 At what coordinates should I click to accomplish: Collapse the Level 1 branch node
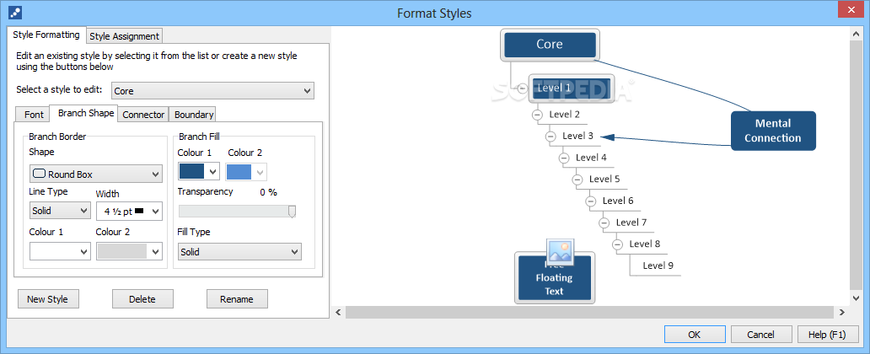[x=524, y=88]
